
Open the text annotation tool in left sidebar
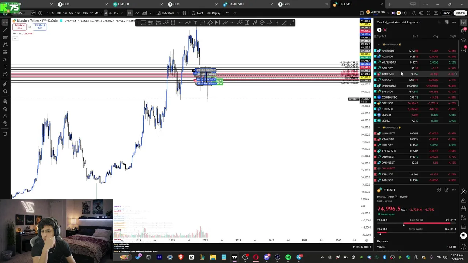coord(5,67)
